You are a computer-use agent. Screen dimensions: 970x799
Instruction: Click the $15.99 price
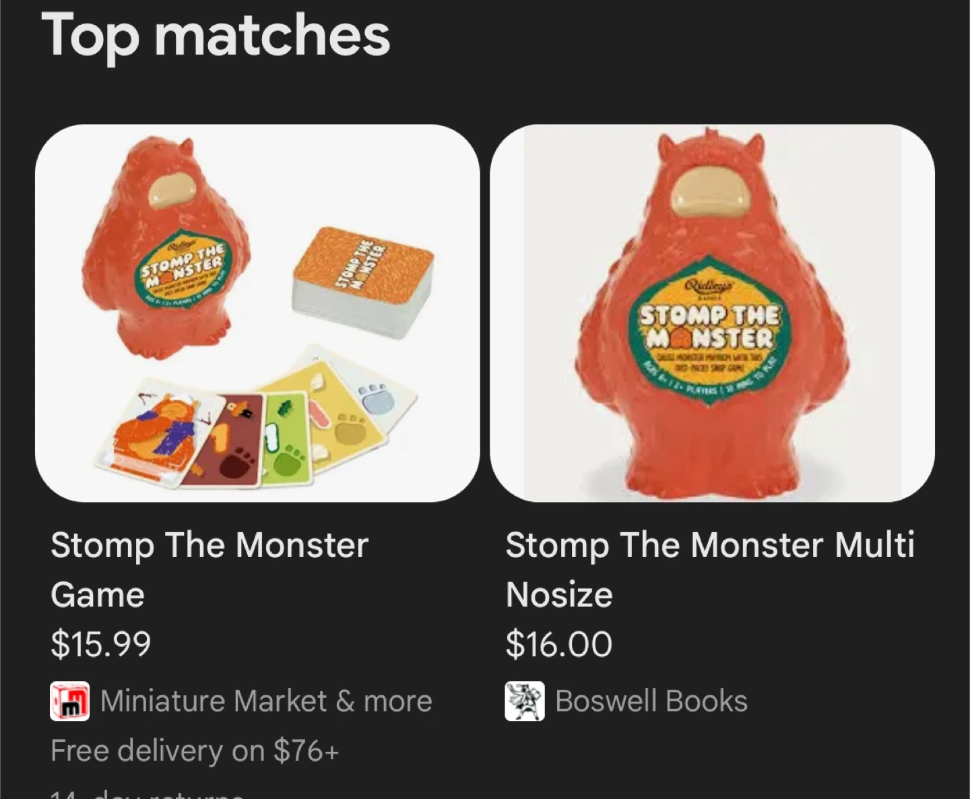click(x=101, y=644)
